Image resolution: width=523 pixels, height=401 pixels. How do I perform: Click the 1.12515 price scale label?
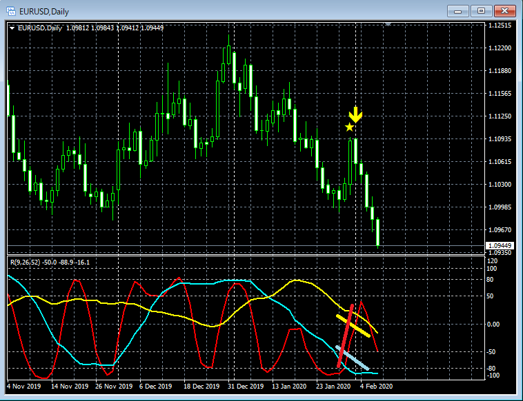[x=500, y=25]
